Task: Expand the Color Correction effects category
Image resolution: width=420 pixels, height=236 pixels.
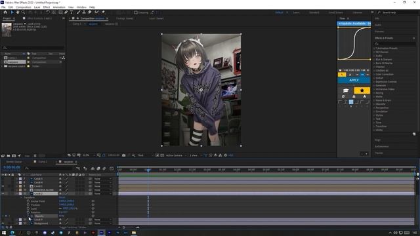Action: [374, 74]
